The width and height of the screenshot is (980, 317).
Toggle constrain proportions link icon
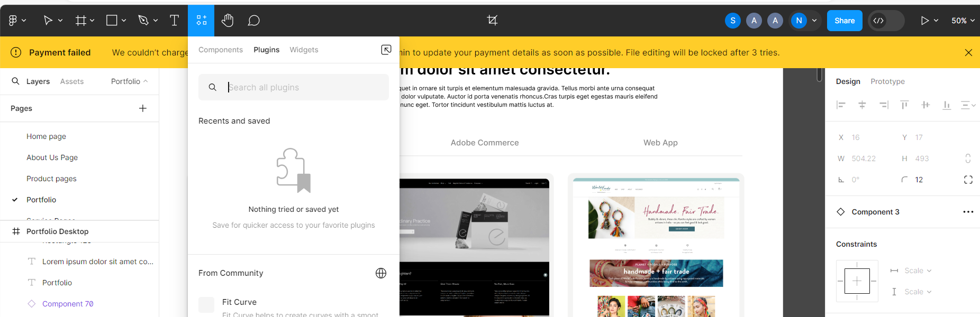click(968, 158)
